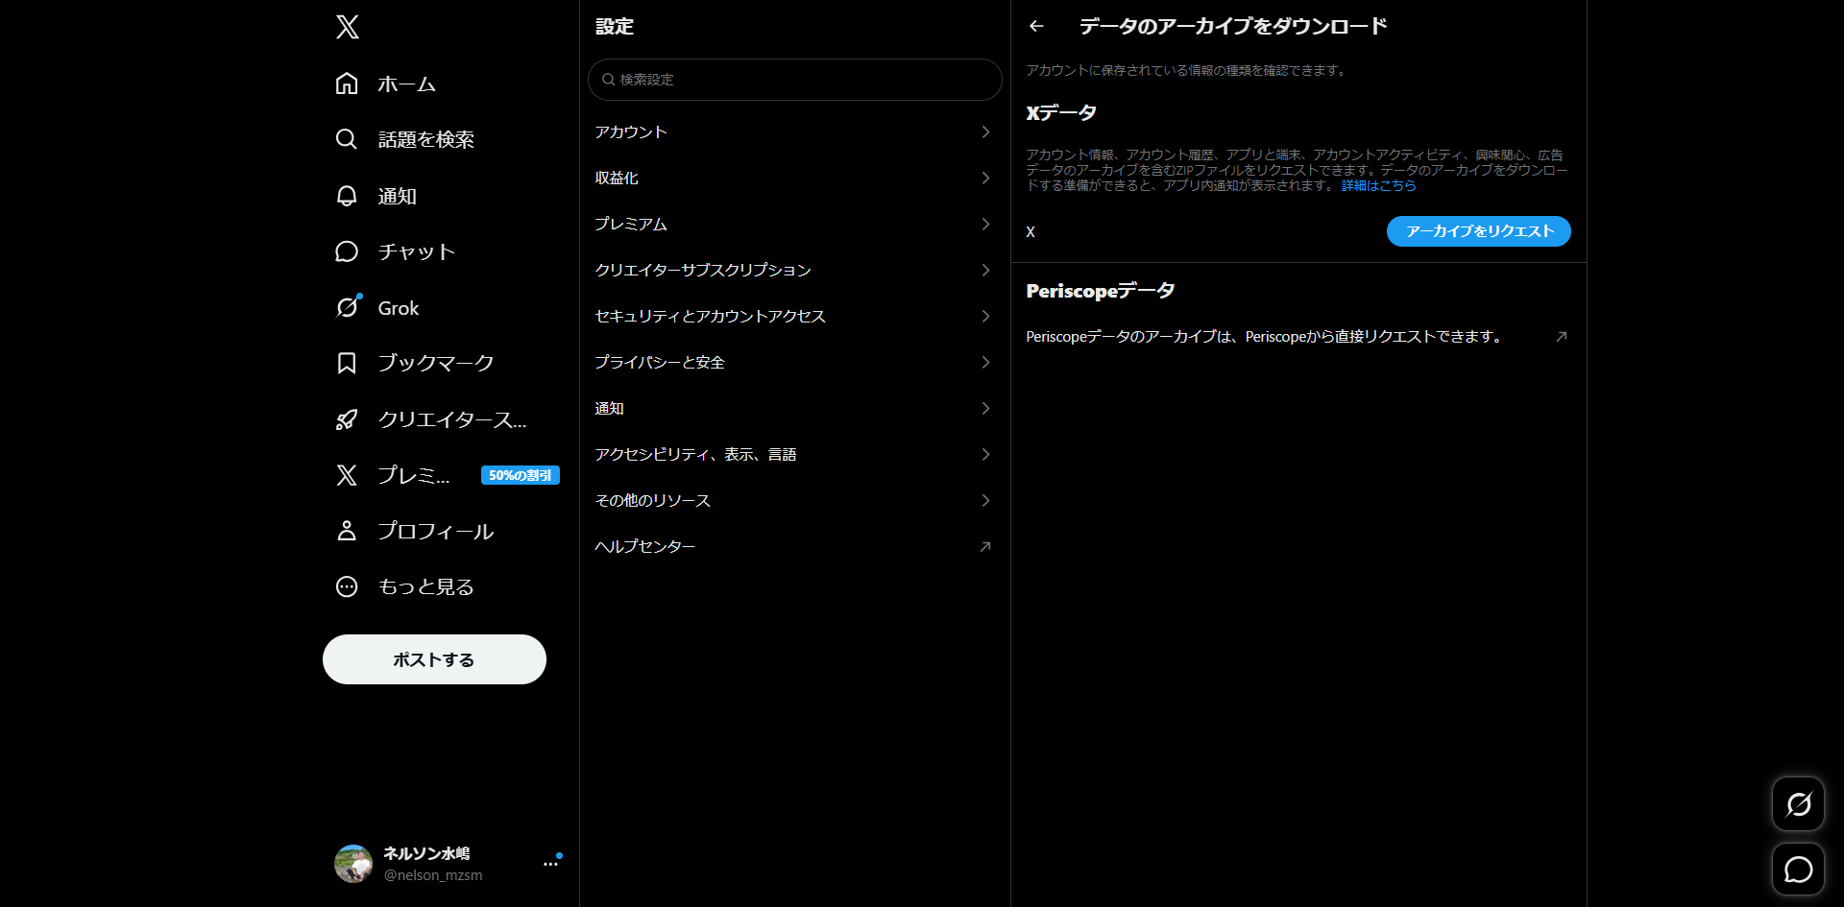The height and width of the screenshot is (907, 1844).
Task: Click the X logo at top left
Action: (x=348, y=27)
